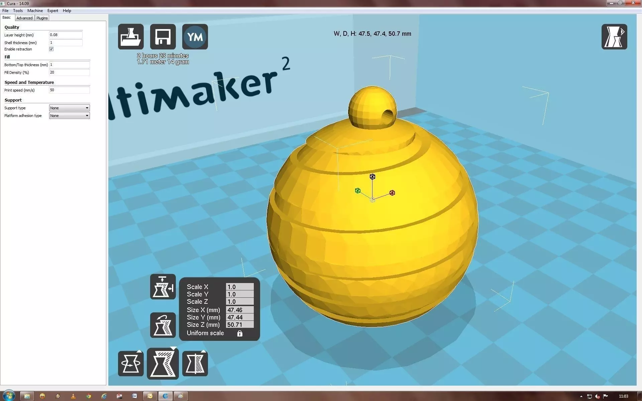The width and height of the screenshot is (642, 401).
Task: Click the Fill Density input field
Action: [x=69, y=73]
